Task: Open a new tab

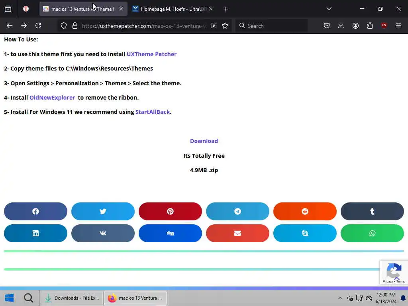Action: pos(226,9)
